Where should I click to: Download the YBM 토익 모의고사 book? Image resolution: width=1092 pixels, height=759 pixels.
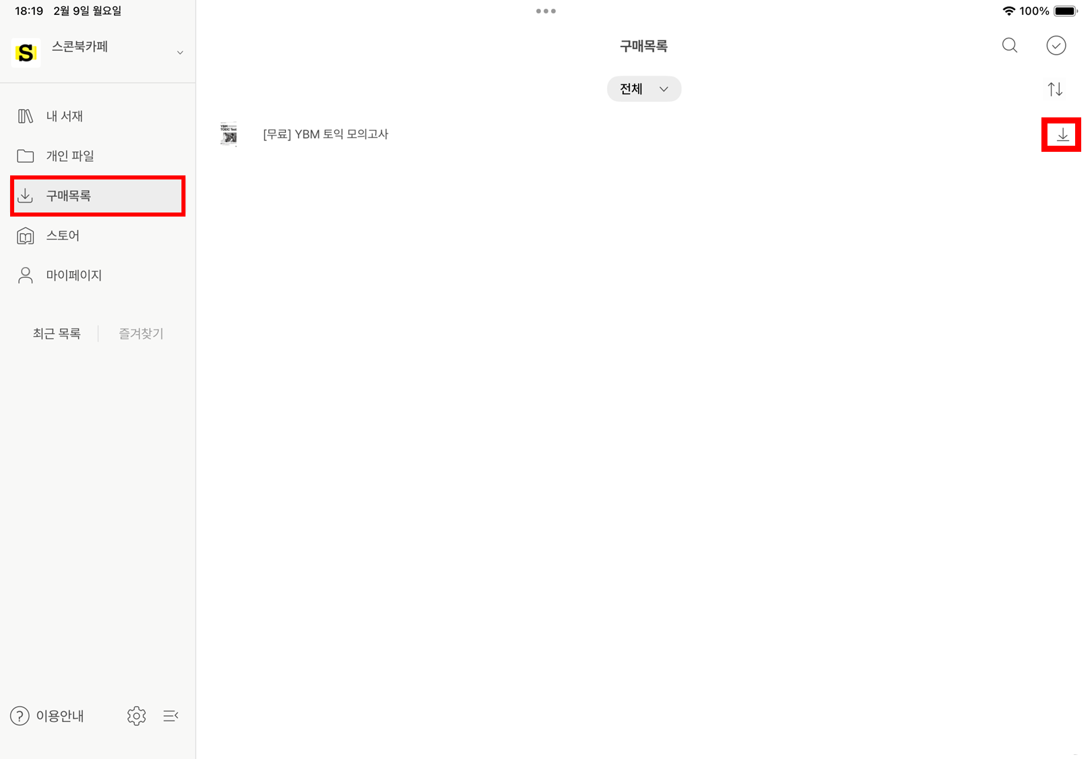(1062, 135)
